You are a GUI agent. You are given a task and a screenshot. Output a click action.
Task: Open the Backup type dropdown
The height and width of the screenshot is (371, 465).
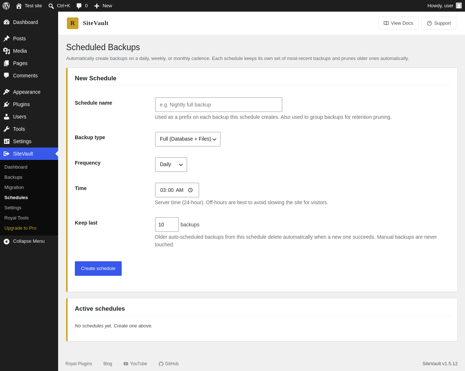click(188, 139)
